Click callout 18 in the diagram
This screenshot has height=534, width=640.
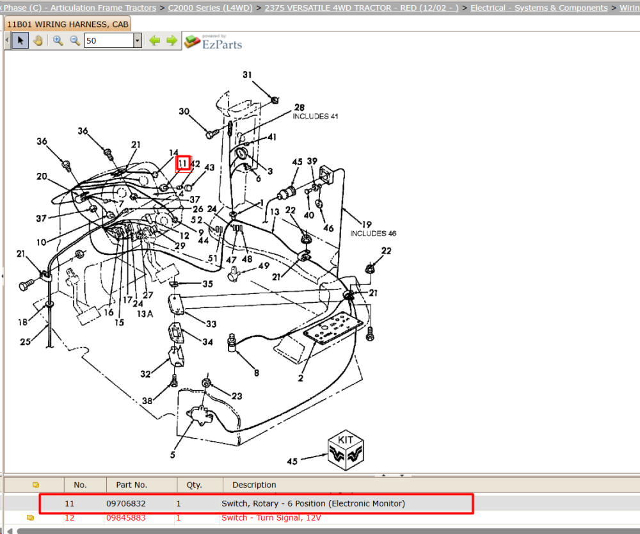click(x=23, y=322)
